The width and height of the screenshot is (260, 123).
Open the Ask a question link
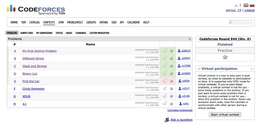click(x=181, y=120)
